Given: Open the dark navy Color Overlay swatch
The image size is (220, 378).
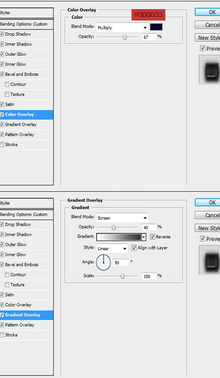Looking at the screenshot, I should (x=156, y=27).
